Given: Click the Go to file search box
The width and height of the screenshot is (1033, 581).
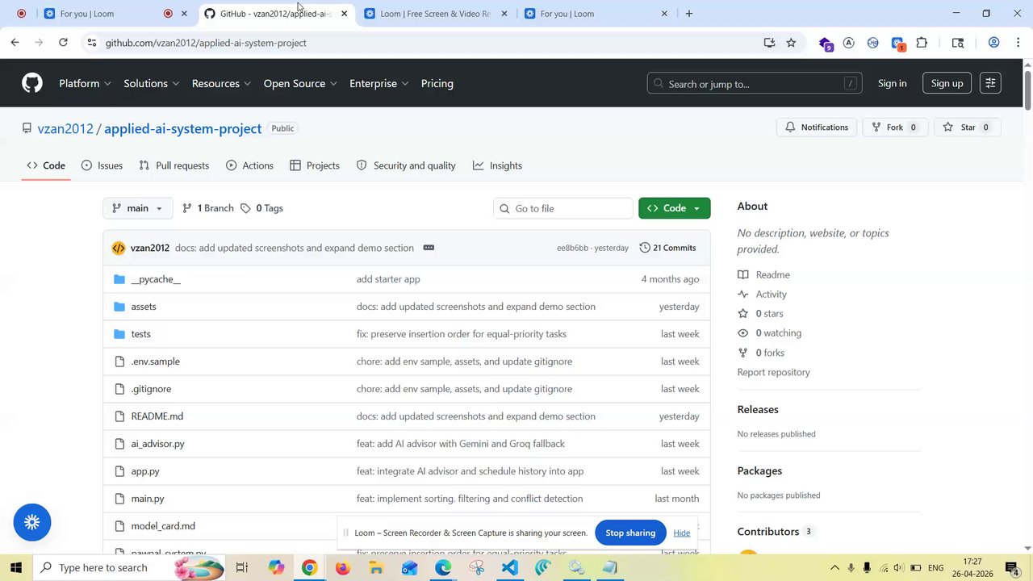Looking at the screenshot, I should tap(563, 208).
